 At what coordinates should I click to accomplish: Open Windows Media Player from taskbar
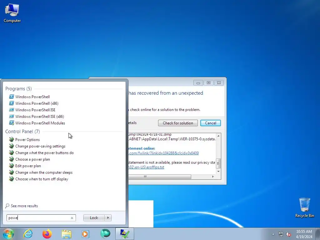(x=86, y=234)
